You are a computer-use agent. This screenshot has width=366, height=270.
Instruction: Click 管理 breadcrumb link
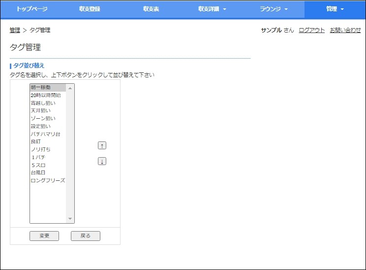[x=15, y=30]
